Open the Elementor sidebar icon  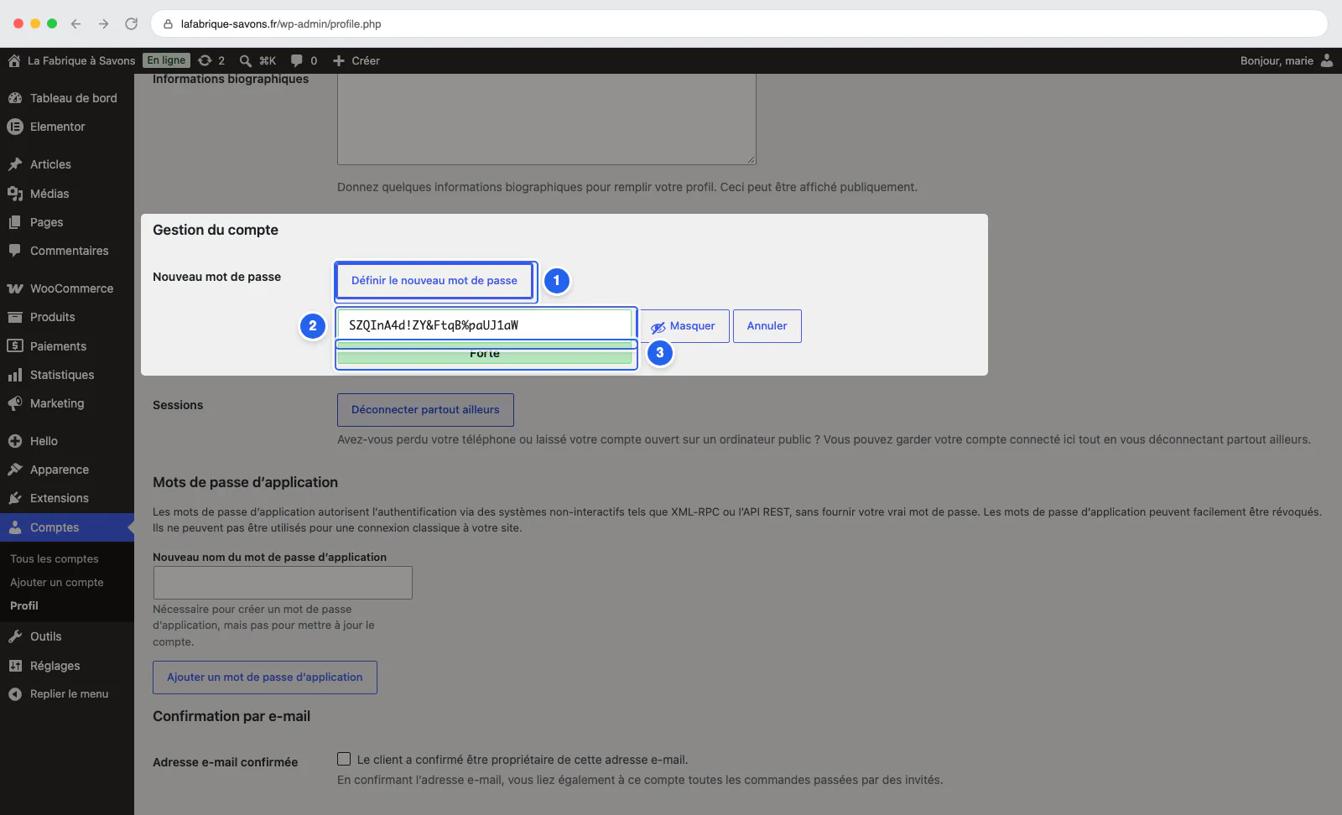click(x=15, y=127)
